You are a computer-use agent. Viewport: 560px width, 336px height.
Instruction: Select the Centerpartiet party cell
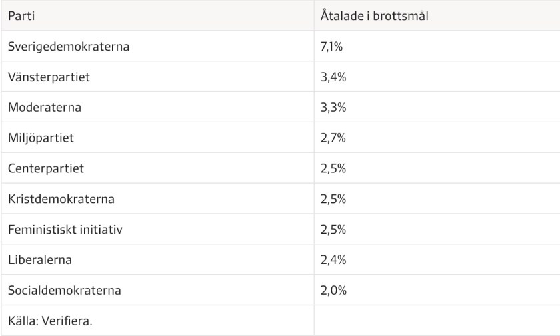click(x=46, y=168)
